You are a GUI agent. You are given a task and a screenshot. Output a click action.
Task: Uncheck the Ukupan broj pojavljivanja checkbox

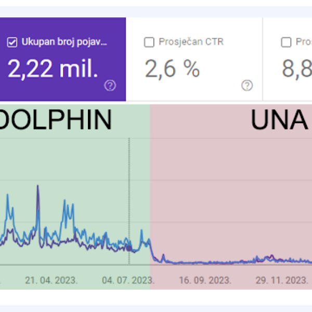[12, 43]
